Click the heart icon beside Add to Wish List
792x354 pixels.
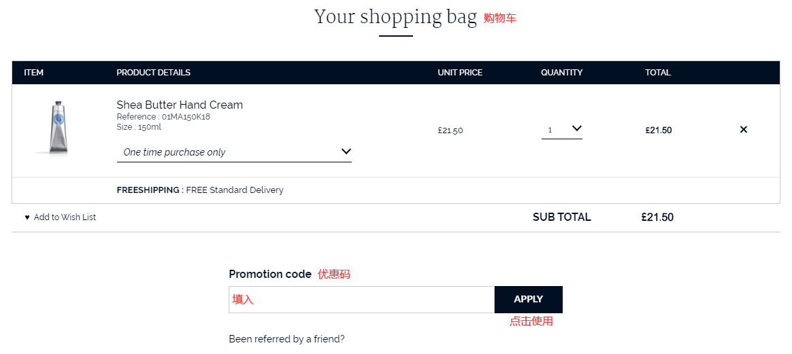click(x=27, y=217)
